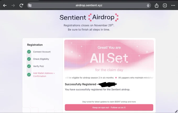Select the Verify PoU step

click(38, 66)
